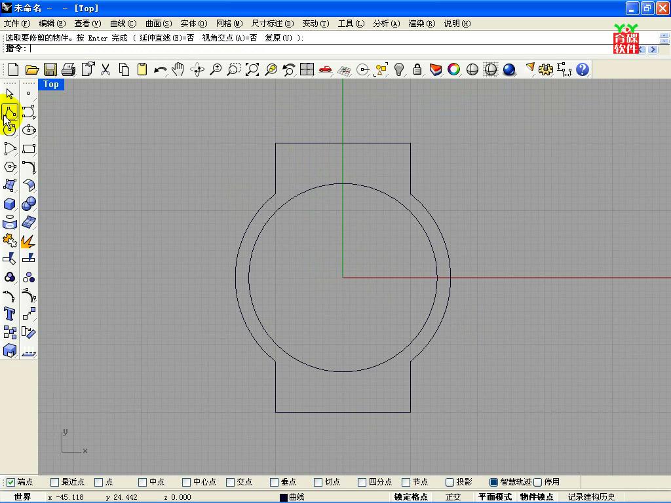Open the 编辑(E) menu
Screen dimensions: 671x503
(x=52, y=24)
